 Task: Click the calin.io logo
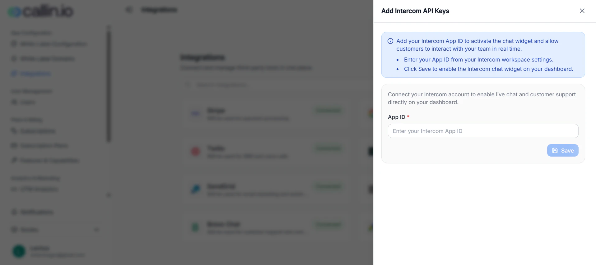coord(40,10)
